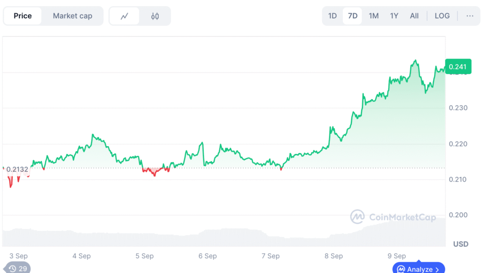
Task: Expand the Analyze chevron arrow
Action: [437, 269]
